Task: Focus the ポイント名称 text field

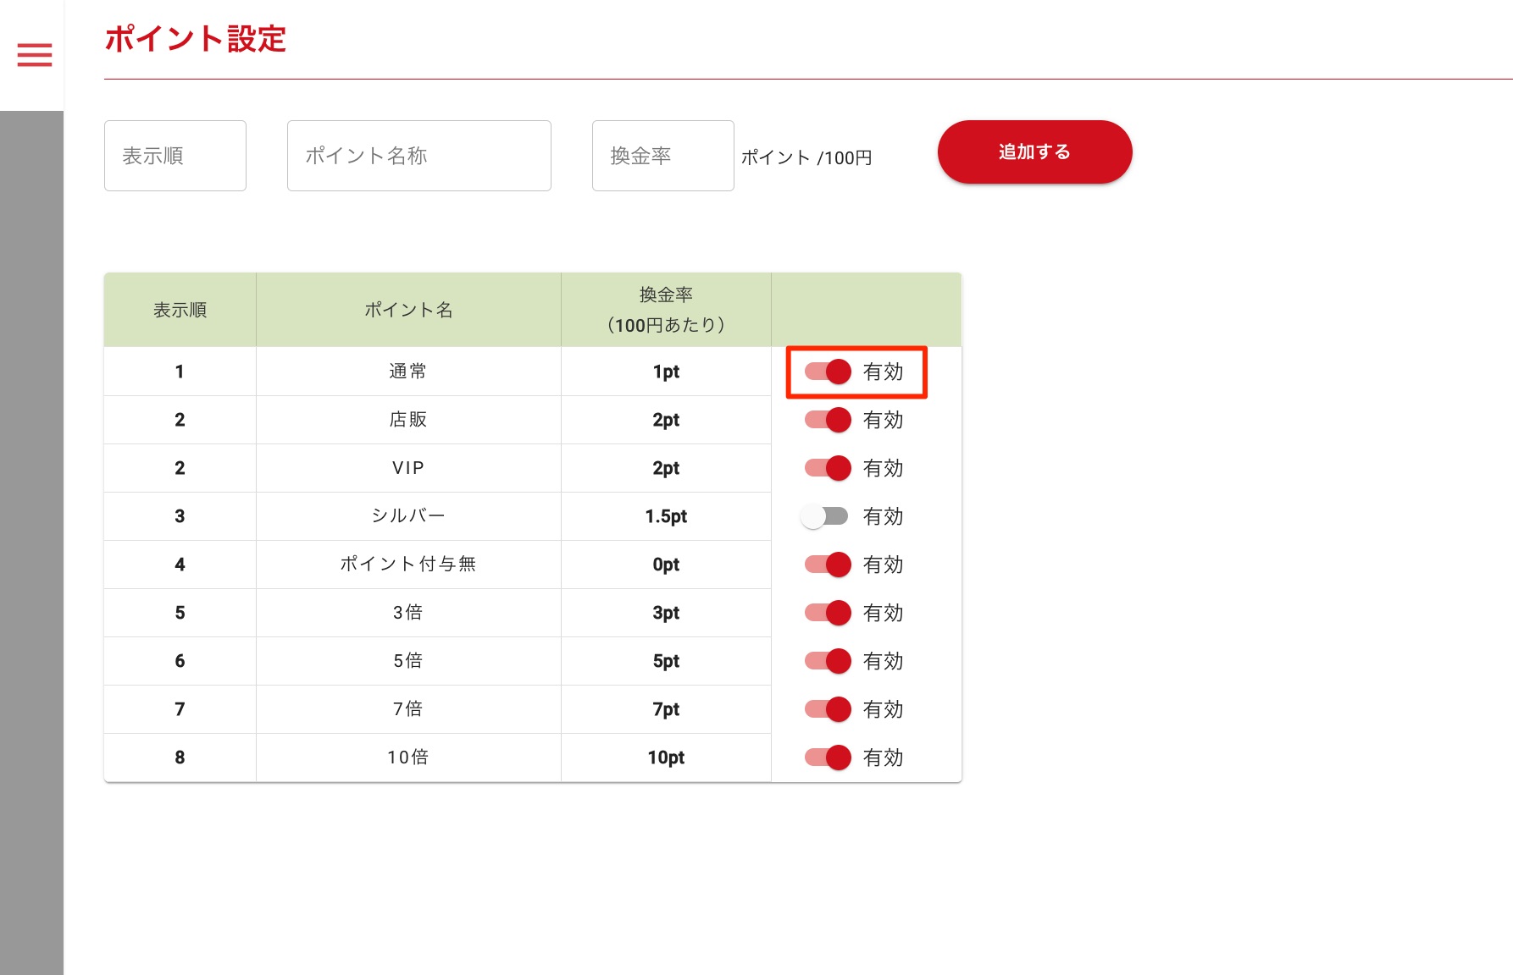Action: coord(418,156)
